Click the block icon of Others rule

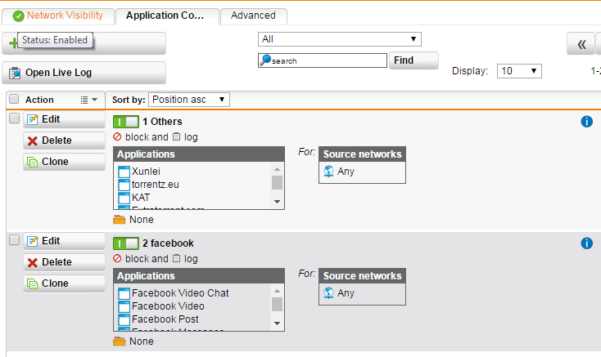[117, 136]
